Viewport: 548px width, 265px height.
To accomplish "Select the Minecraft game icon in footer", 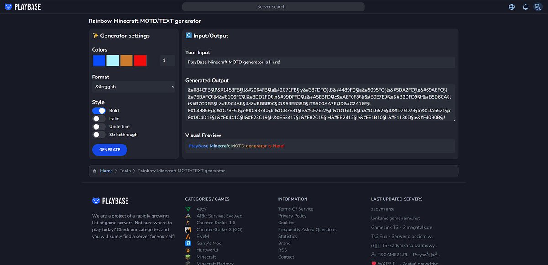I will (x=188, y=257).
